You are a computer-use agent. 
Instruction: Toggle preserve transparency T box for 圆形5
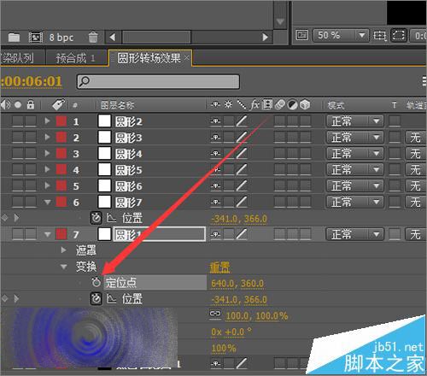point(395,170)
